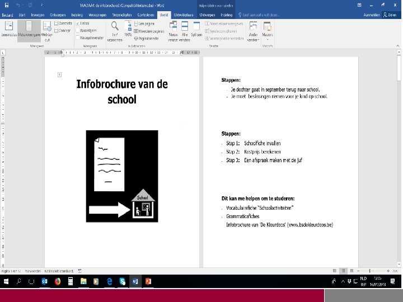This screenshot has height=302, width=403.
Task: Open a Nieuw venster
Action: coord(173,31)
